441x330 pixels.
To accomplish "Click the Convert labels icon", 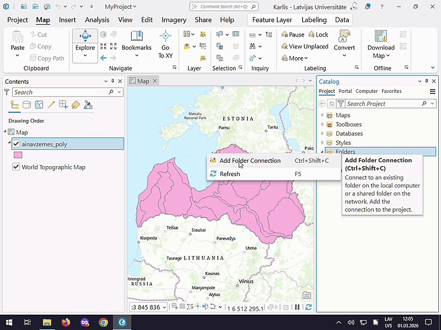I will (344, 37).
